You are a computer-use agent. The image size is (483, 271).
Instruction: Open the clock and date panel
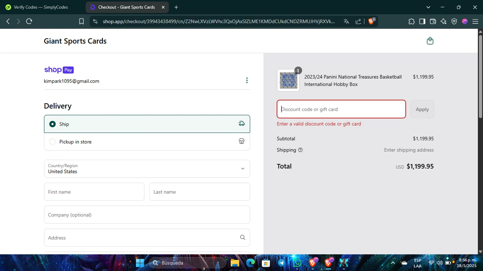[467, 263]
